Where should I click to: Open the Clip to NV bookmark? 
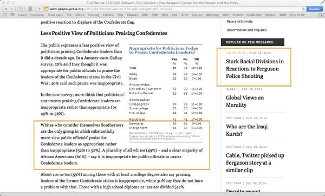pyautogui.click(x=297, y=15)
